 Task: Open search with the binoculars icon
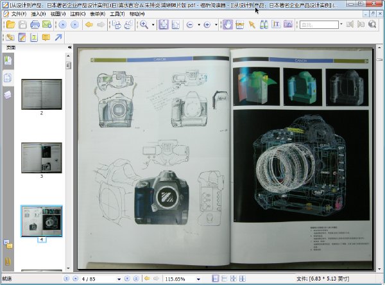tap(264, 24)
